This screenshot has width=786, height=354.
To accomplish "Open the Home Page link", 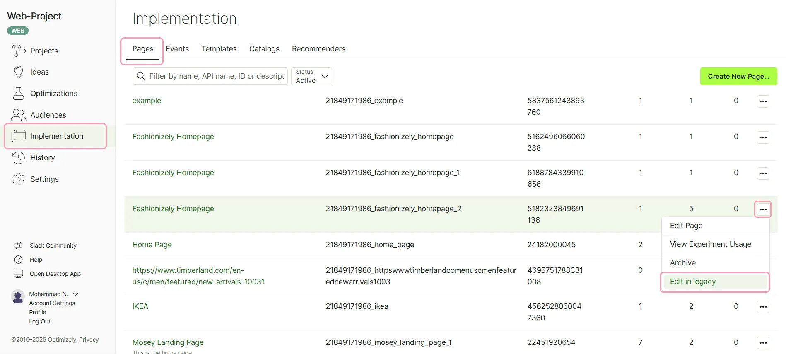I will click(x=152, y=245).
